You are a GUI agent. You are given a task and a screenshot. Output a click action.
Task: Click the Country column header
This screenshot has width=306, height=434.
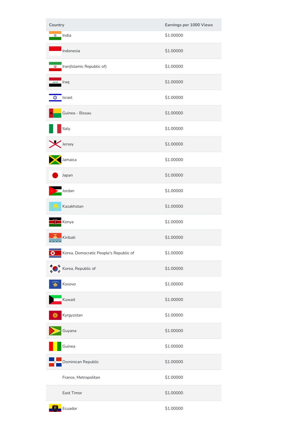(57, 25)
